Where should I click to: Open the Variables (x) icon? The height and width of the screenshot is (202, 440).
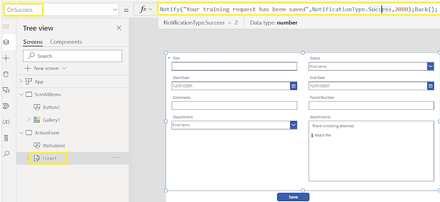(x=6, y=122)
